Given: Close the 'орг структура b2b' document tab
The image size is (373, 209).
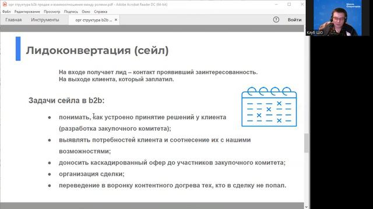Looking at the screenshot, I should (x=116, y=20).
